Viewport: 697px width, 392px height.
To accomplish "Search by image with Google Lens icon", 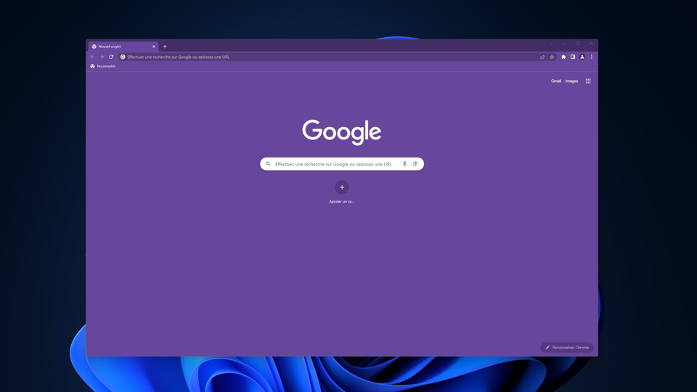I will (415, 164).
